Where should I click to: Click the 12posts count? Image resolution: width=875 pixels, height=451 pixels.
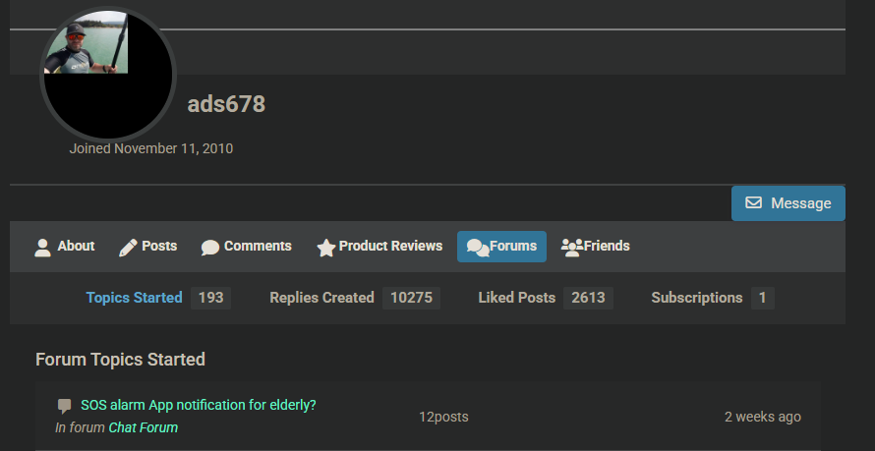click(443, 417)
